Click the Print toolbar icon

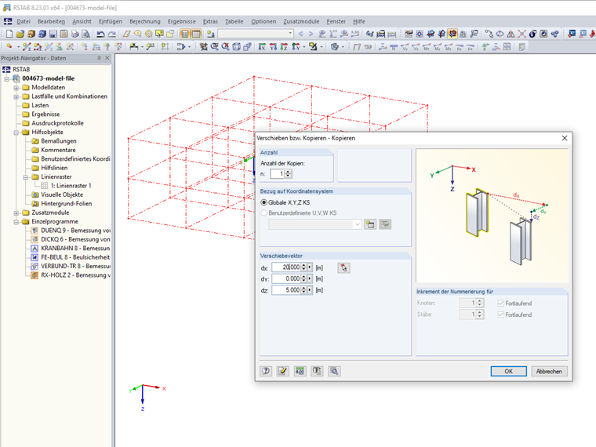(x=74, y=34)
